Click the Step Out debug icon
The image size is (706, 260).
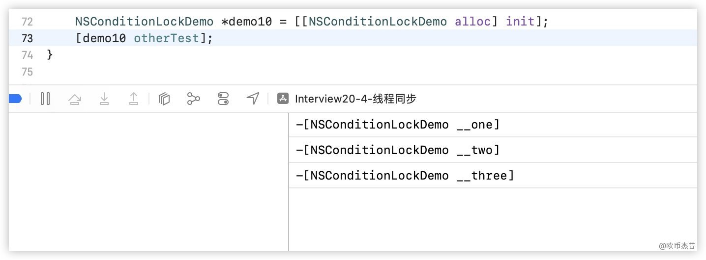pyautogui.click(x=134, y=100)
